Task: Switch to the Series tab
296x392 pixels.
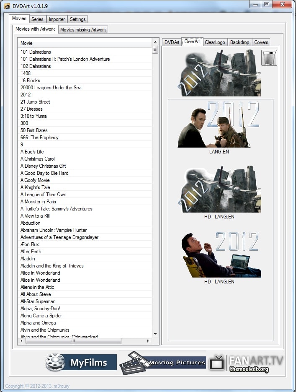Action: point(37,19)
